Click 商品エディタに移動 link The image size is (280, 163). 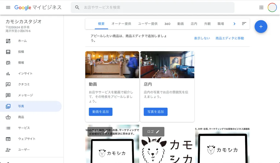230,38
